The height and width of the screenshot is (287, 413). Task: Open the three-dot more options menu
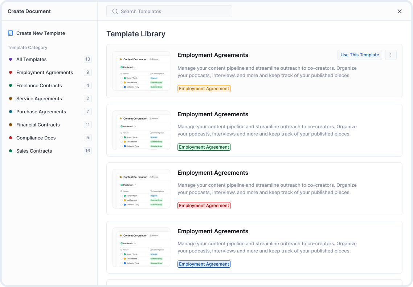[391, 55]
